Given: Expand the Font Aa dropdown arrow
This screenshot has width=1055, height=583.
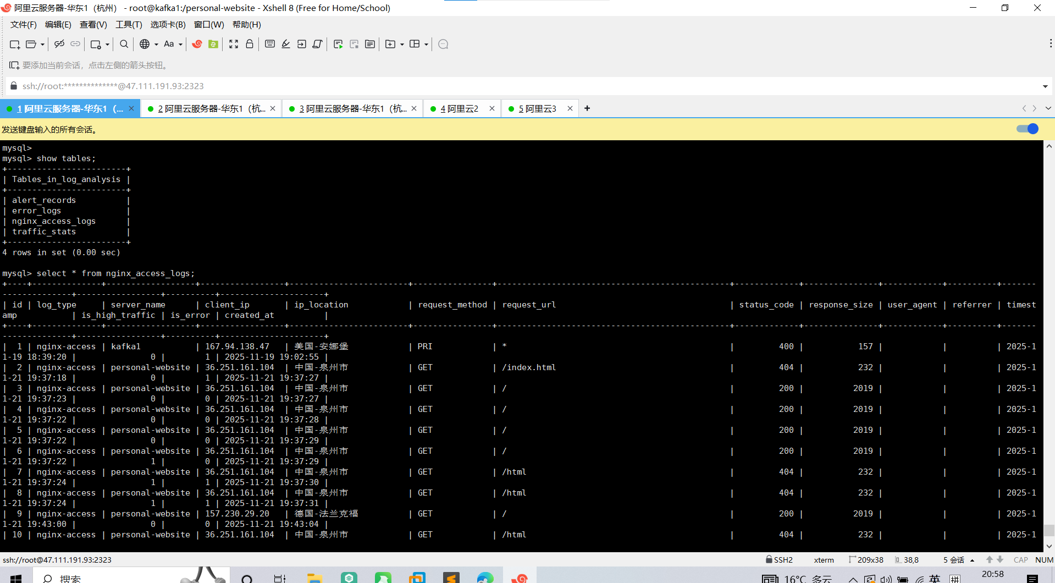Looking at the screenshot, I should pos(180,45).
